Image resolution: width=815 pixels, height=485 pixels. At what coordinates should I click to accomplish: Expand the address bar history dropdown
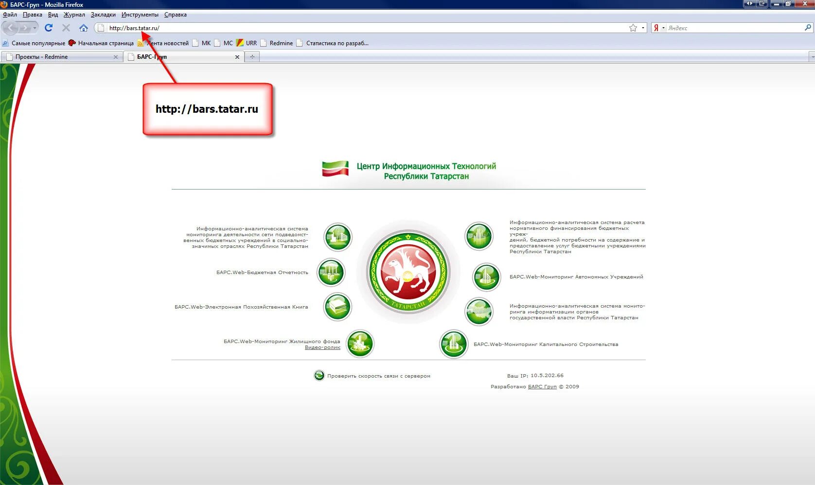pos(643,28)
